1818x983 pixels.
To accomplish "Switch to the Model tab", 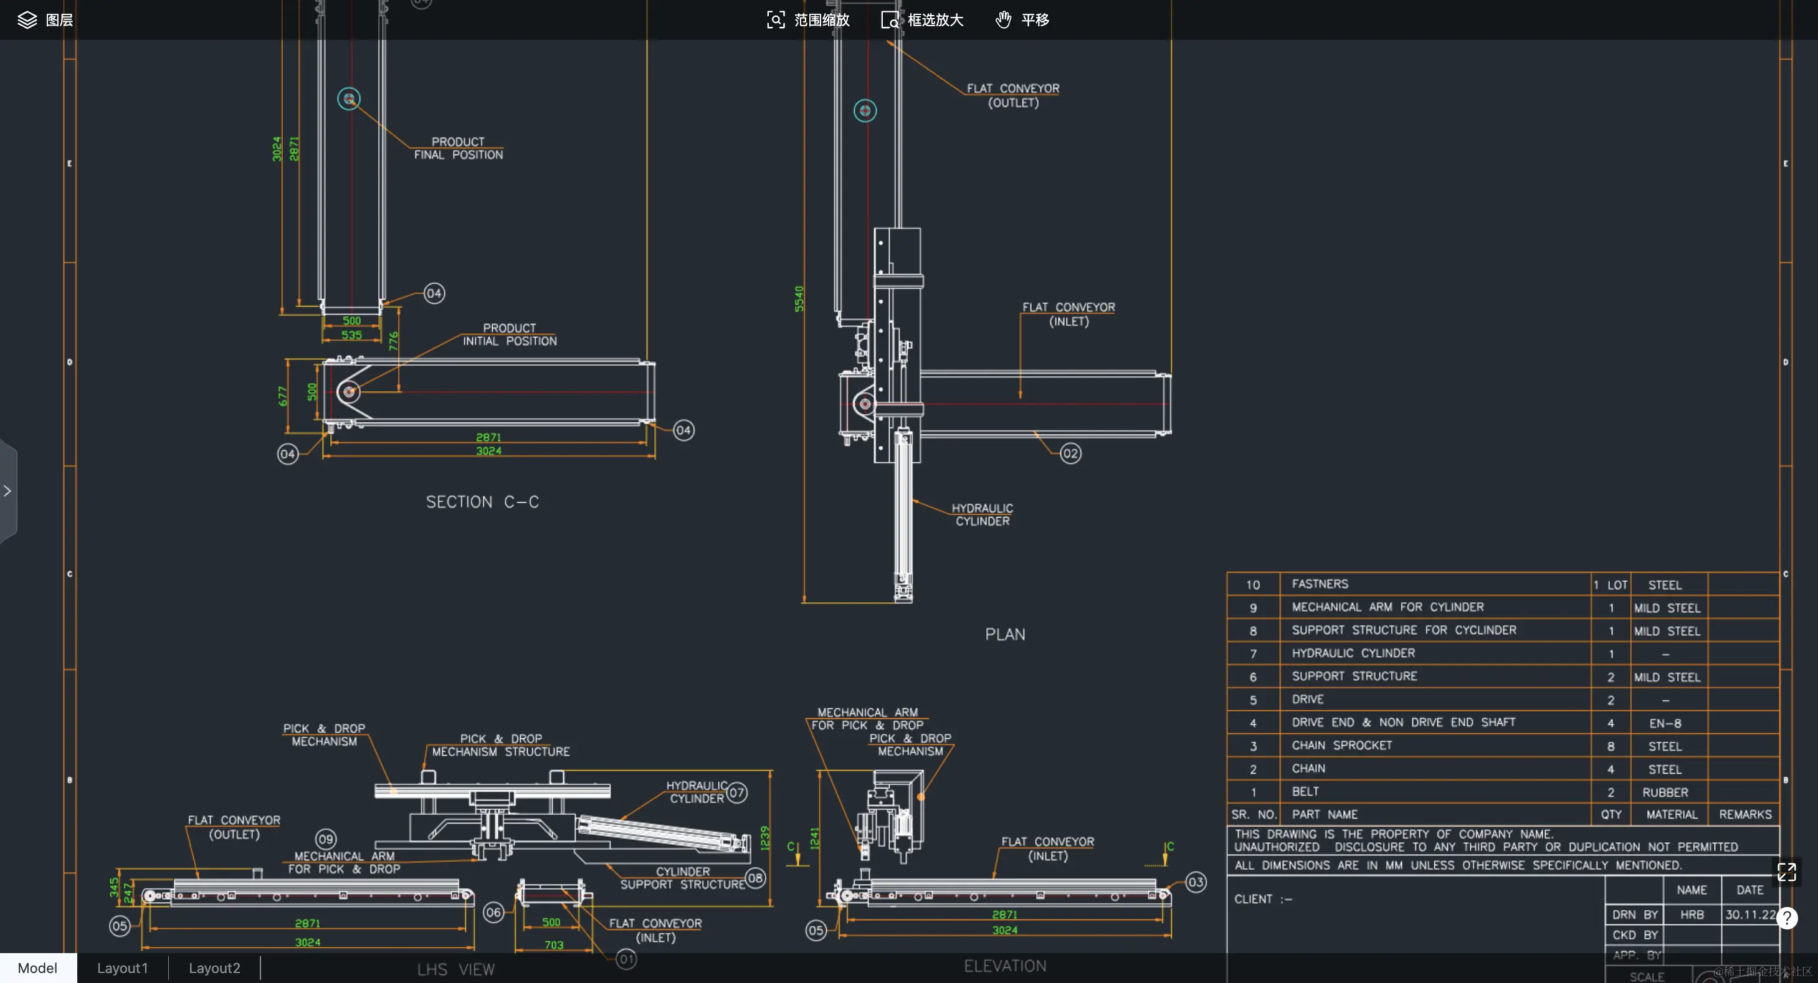I will click(37, 968).
